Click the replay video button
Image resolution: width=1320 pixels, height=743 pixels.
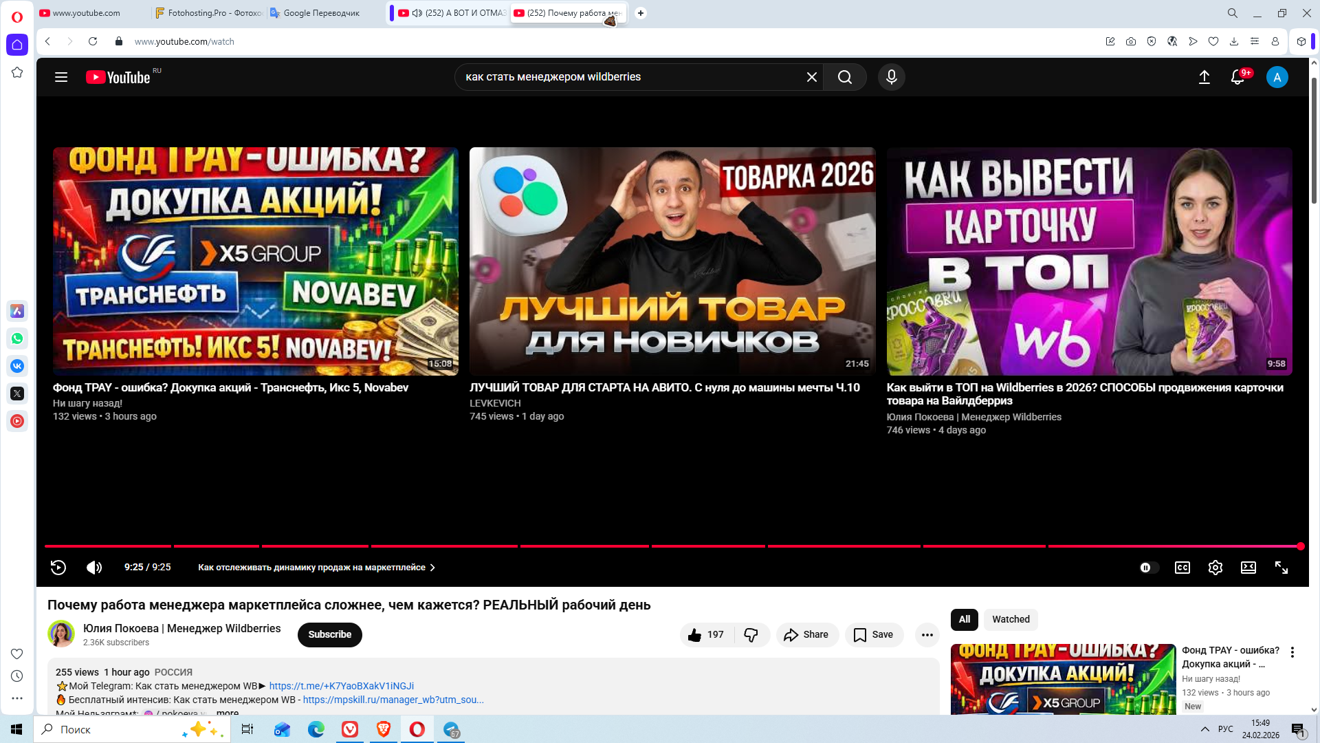(58, 568)
